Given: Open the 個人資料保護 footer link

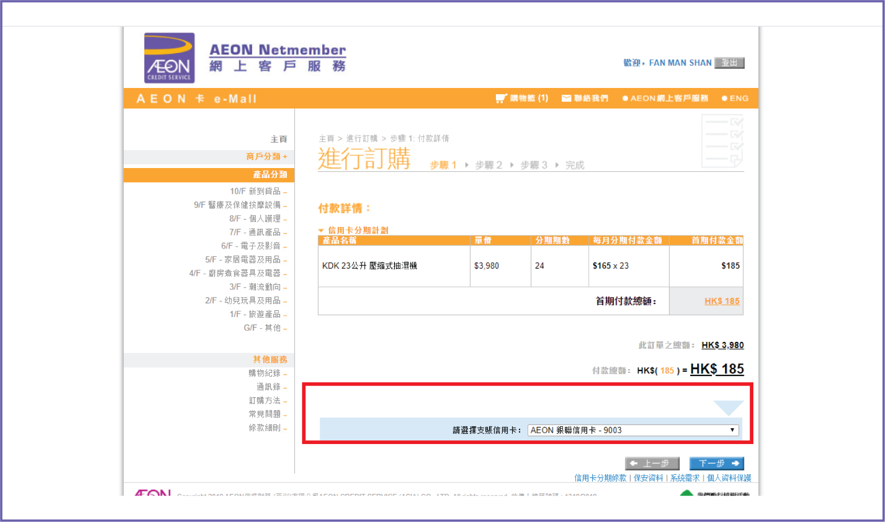Looking at the screenshot, I should coord(729,478).
